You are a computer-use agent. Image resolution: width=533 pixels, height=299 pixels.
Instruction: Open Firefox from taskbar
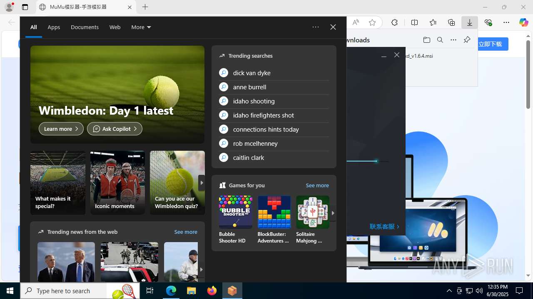(212, 291)
